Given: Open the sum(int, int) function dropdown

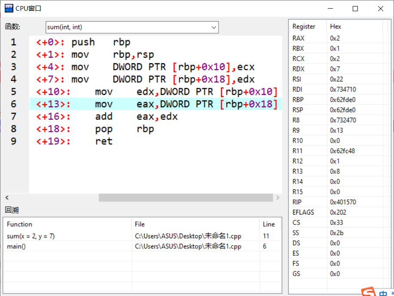Looking at the screenshot, I should point(132,27).
